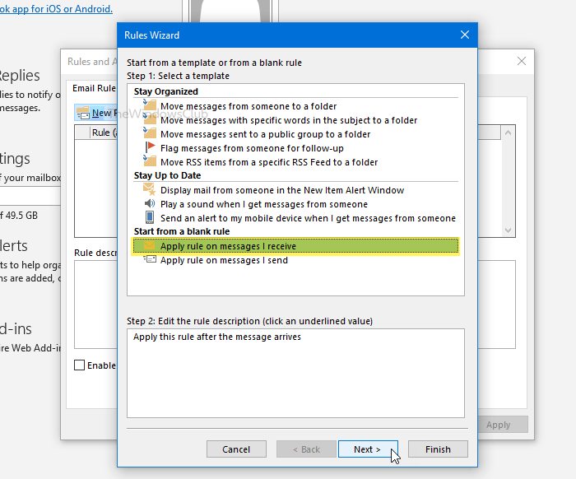This screenshot has height=479, width=576.
Task: Select 'Apply rule on messages I send'
Action: (224, 260)
